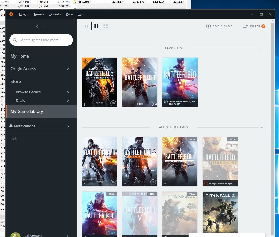Screen dimensions: 279x237
Task: Switch to medium tile grid view
Action: point(96,26)
